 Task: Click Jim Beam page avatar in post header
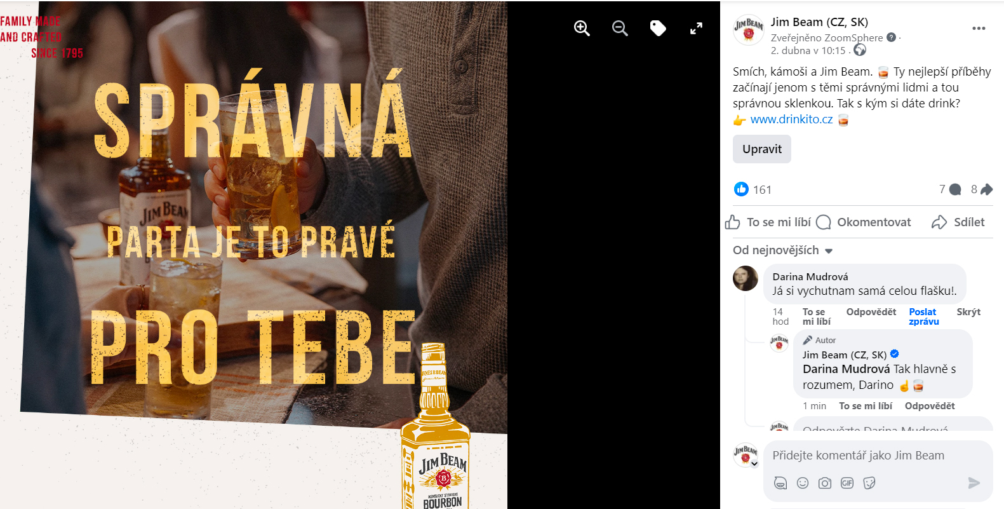pyautogui.click(x=749, y=29)
